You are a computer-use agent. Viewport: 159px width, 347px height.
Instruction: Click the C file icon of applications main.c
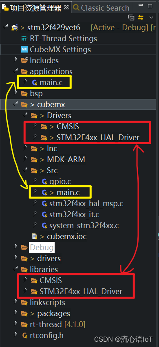tap(35, 83)
